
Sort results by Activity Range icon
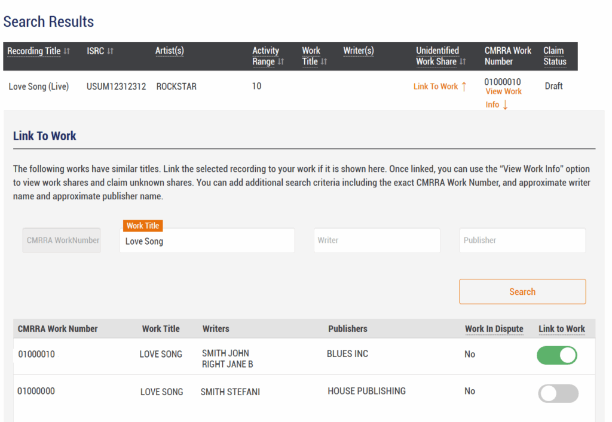pos(281,61)
